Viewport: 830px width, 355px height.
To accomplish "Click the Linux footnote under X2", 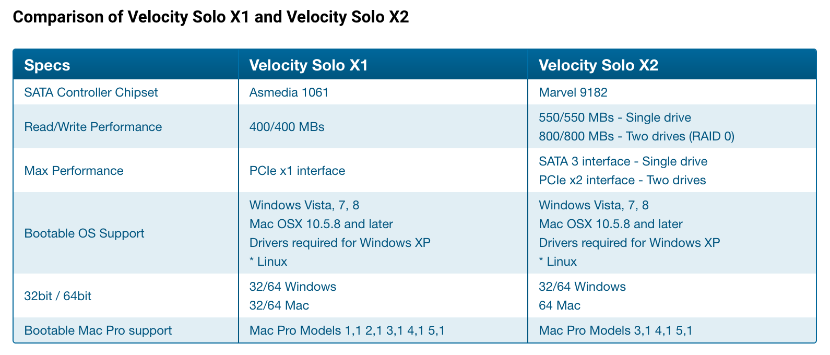I will point(558,262).
